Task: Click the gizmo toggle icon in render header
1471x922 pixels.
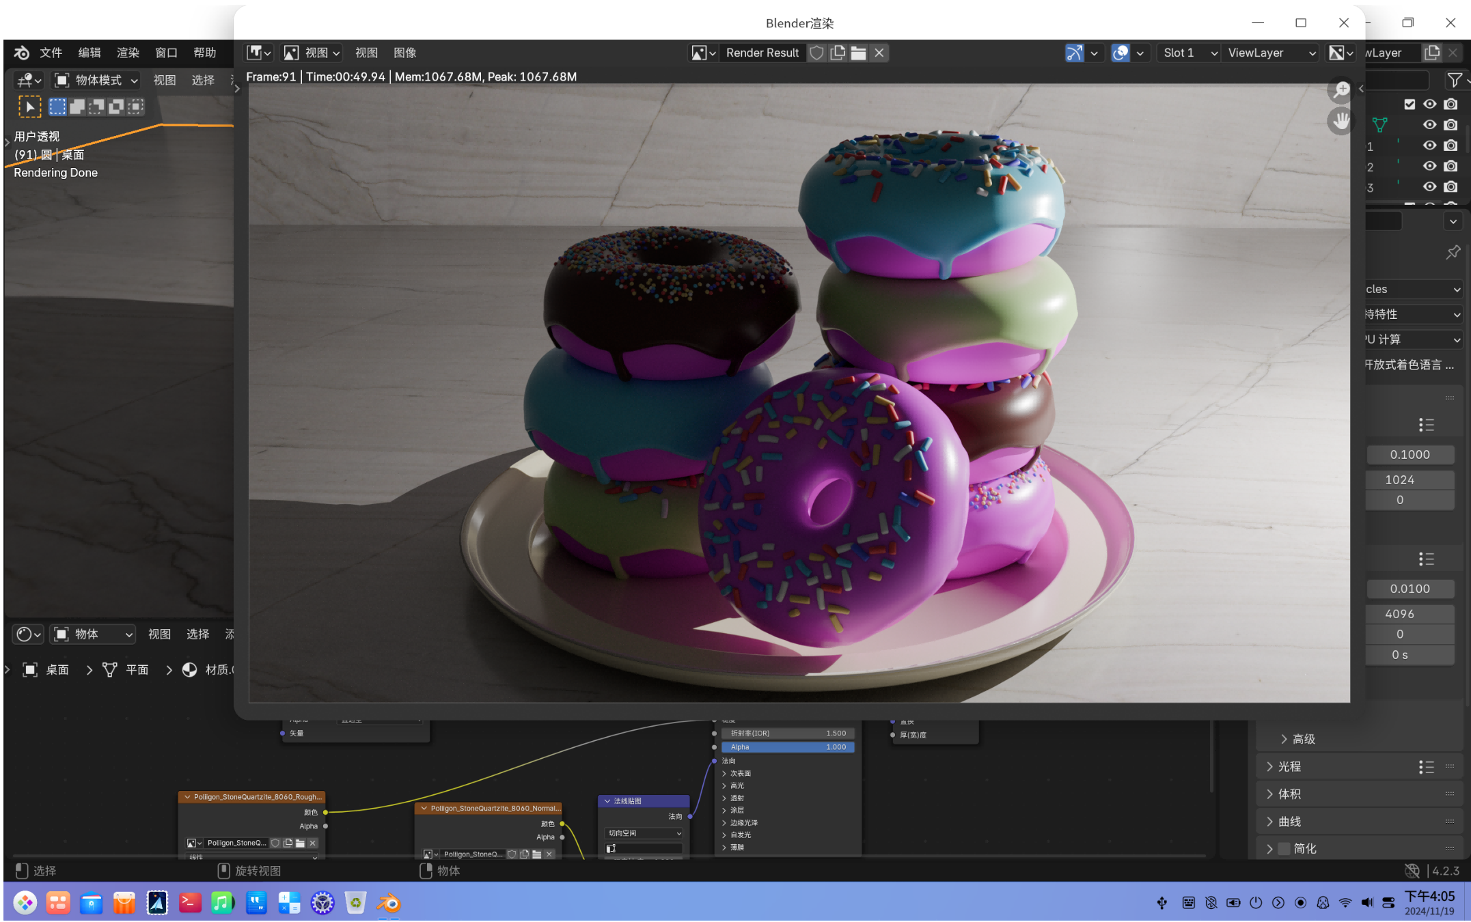Action: point(1074,53)
